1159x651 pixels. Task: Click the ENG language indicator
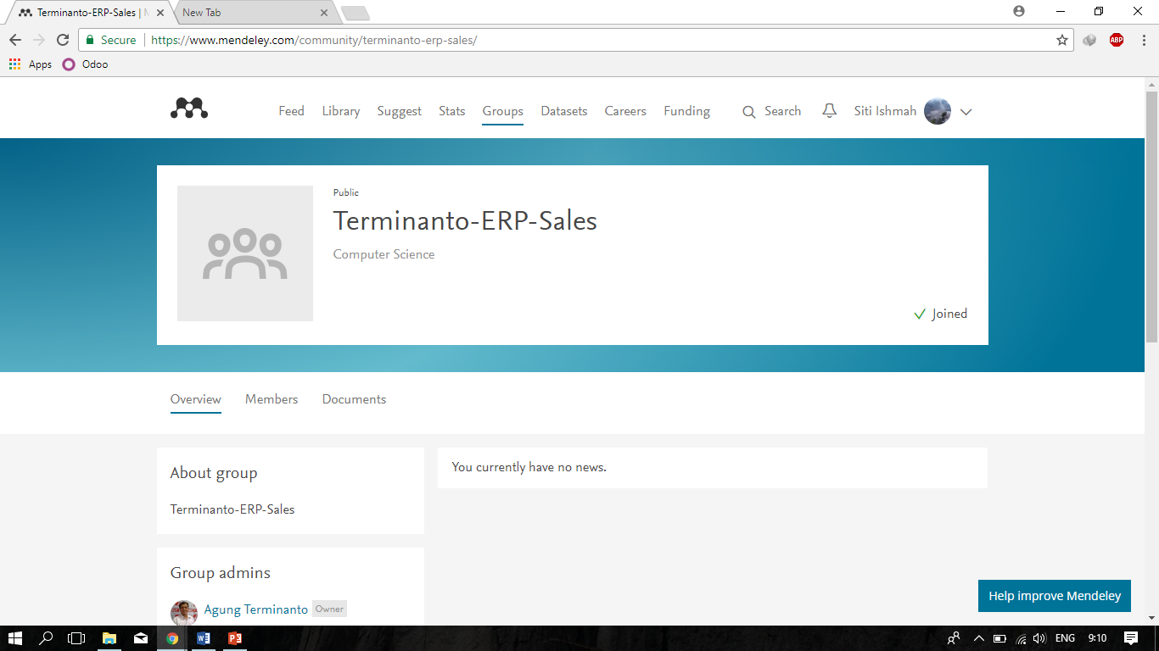coord(1065,638)
